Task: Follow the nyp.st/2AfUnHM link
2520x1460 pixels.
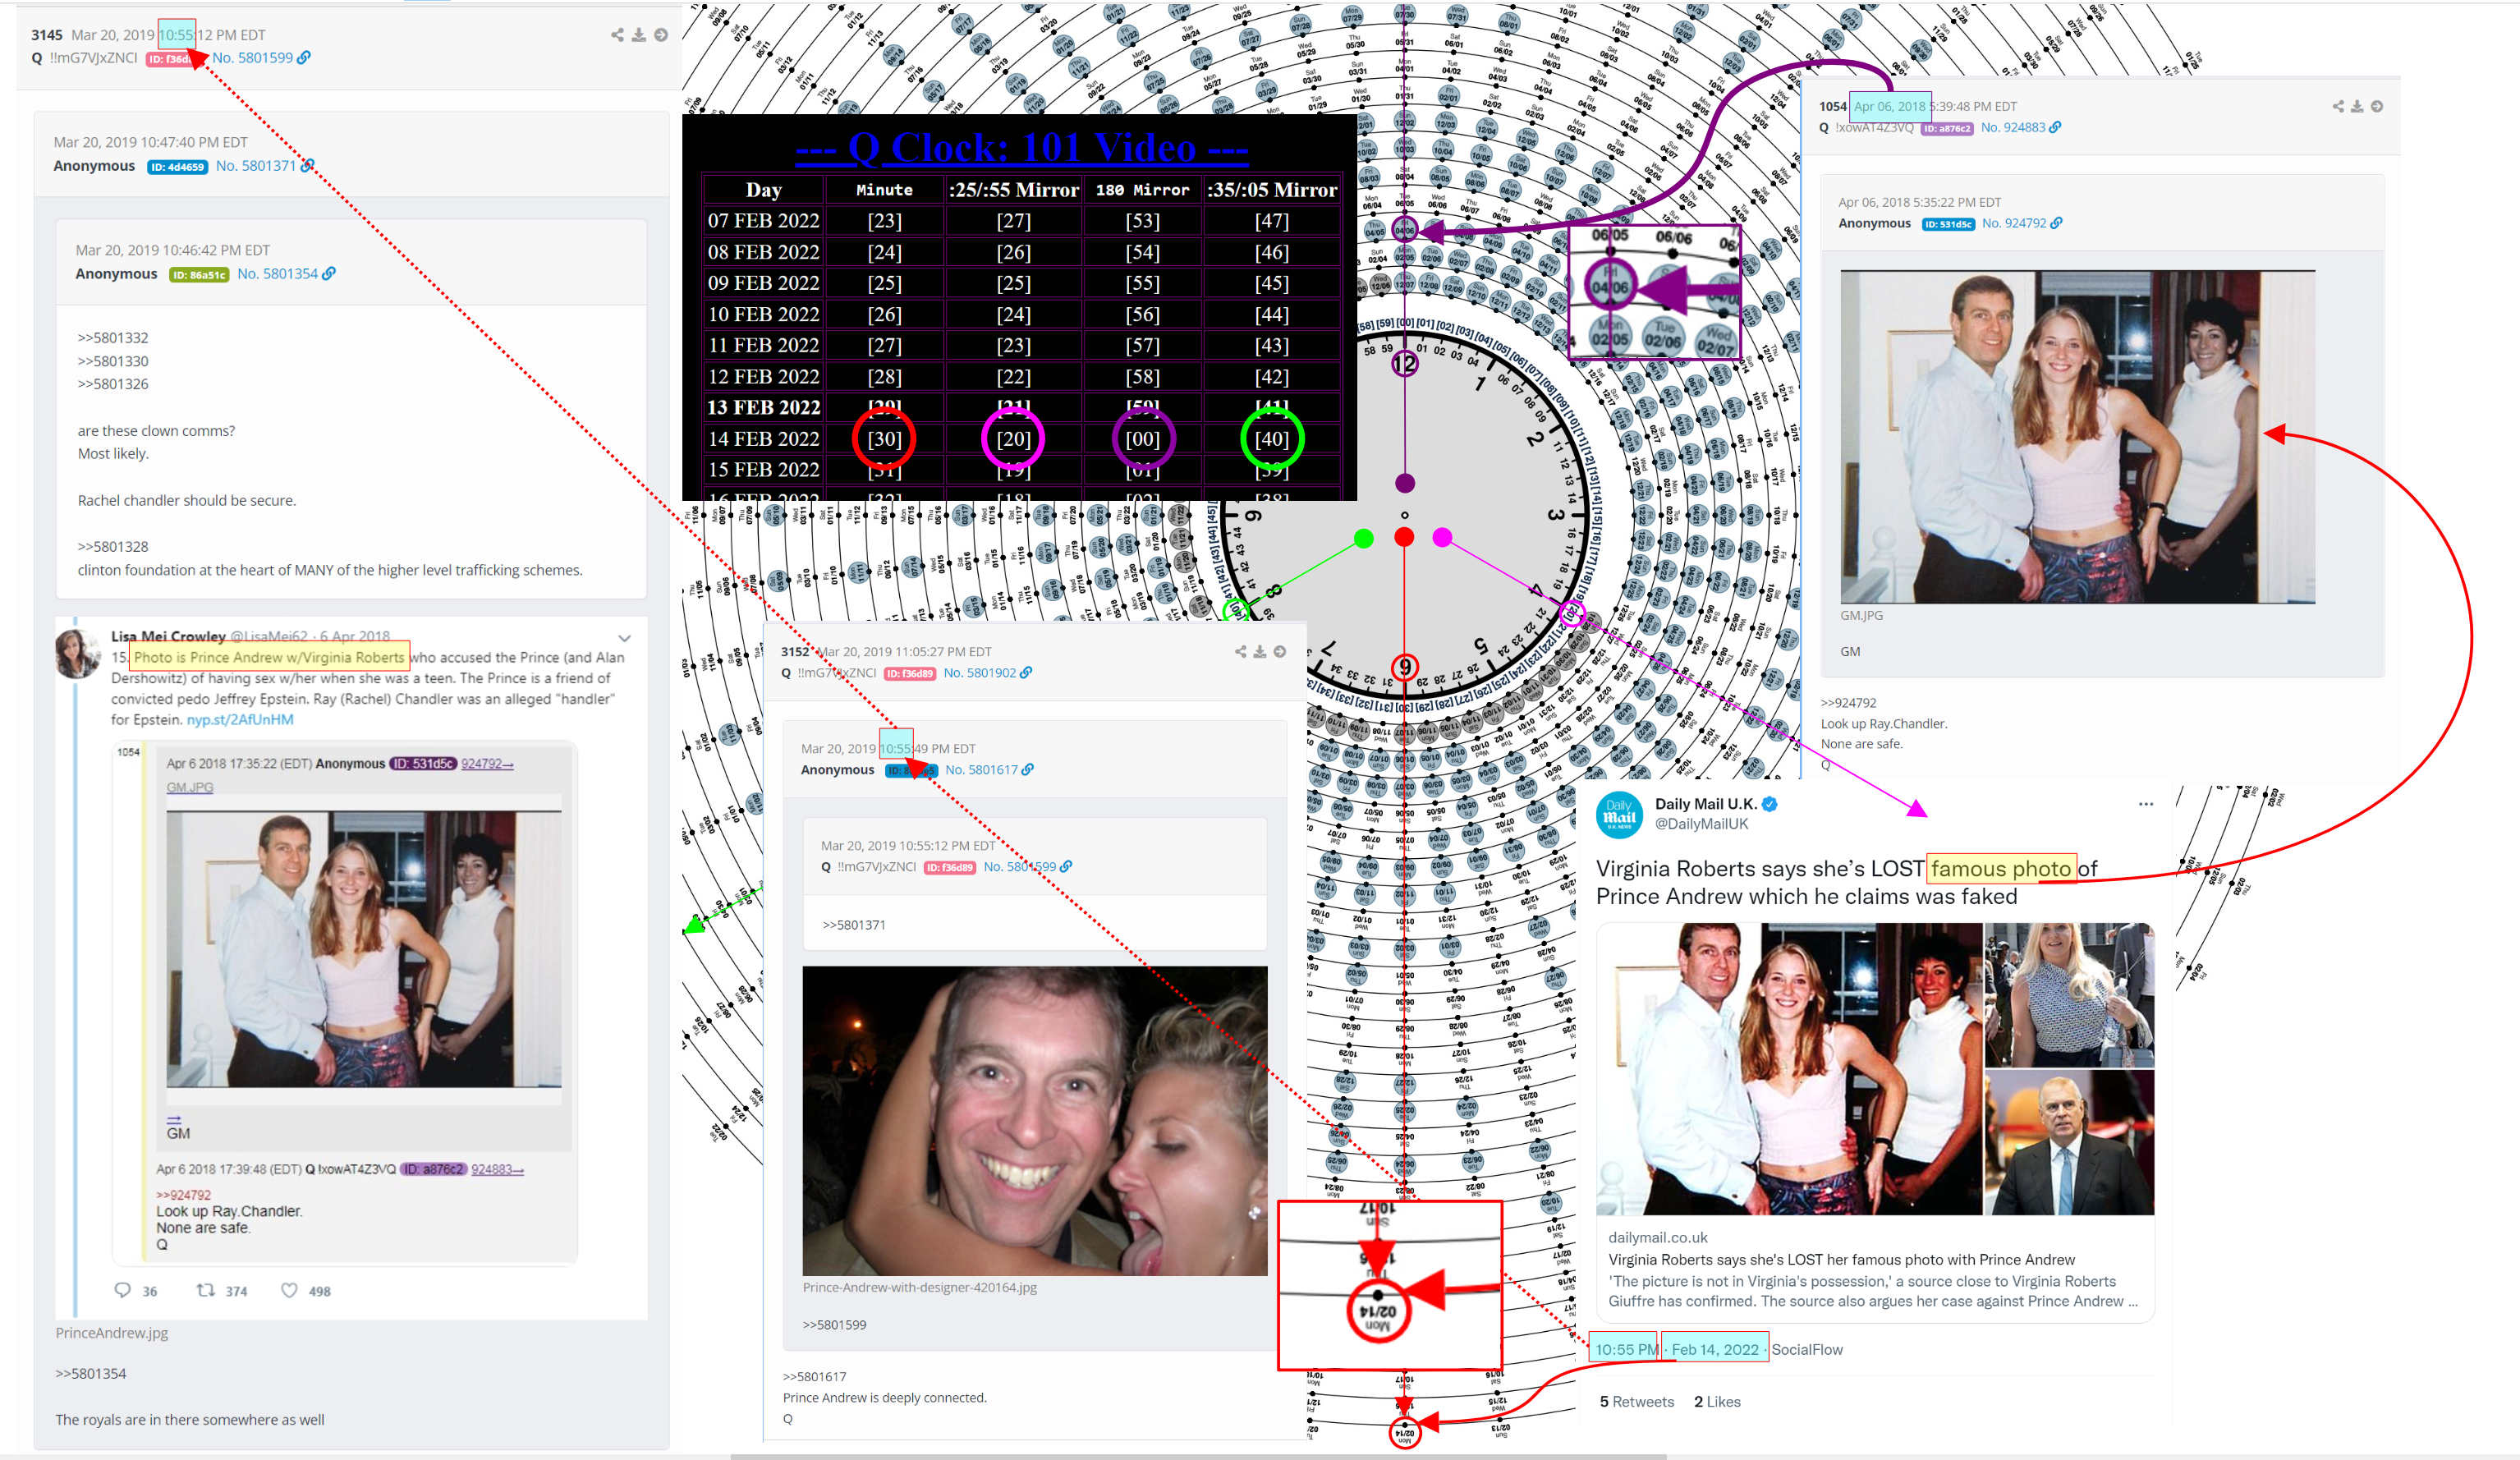Action: (240, 720)
